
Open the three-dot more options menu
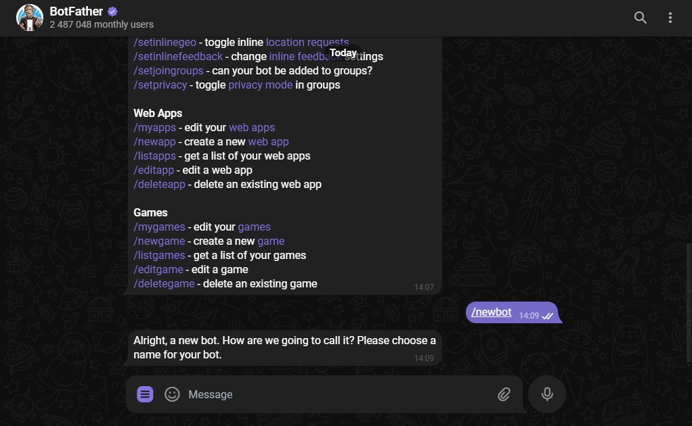point(670,18)
